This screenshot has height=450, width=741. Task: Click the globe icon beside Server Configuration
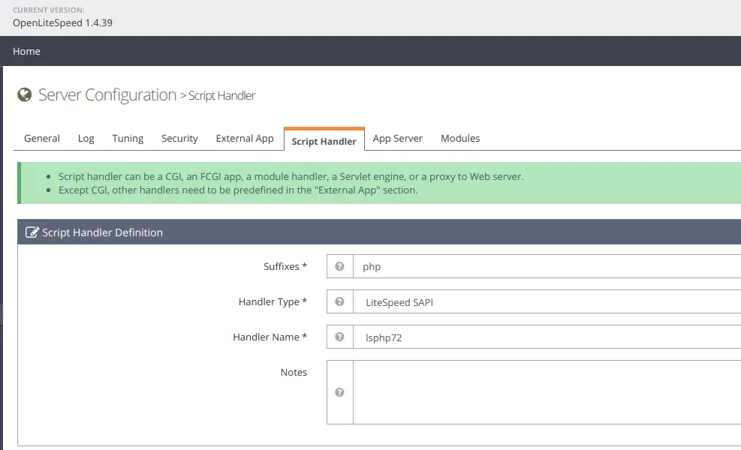[x=25, y=95]
